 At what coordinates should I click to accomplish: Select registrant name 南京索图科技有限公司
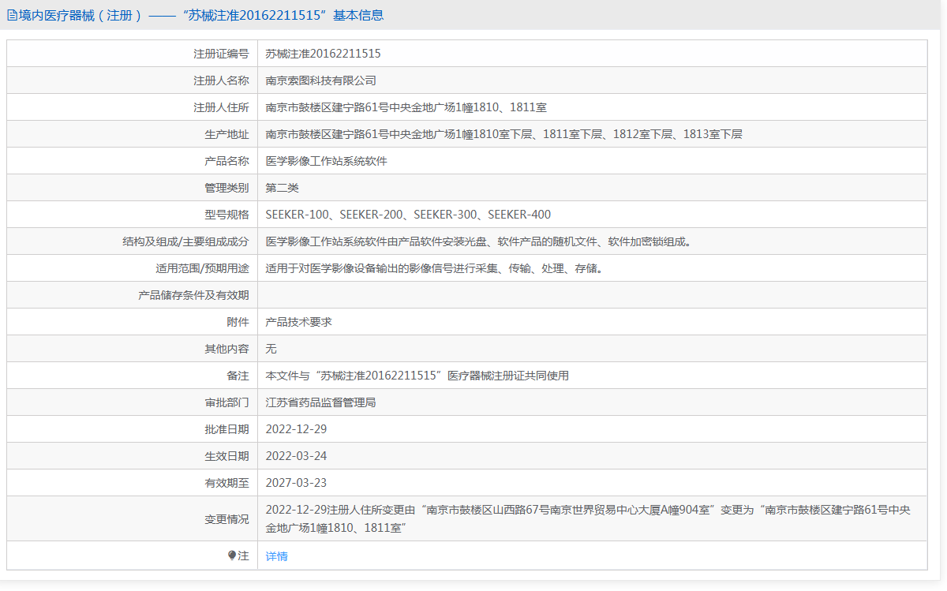[321, 80]
